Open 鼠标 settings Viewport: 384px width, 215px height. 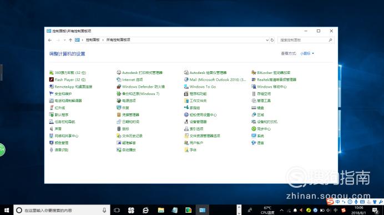[123, 129]
